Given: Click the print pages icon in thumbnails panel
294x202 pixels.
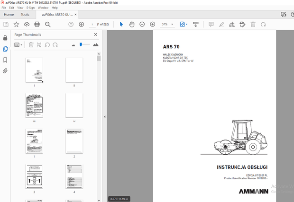Looking at the screenshot, I should click(x=39, y=44).
